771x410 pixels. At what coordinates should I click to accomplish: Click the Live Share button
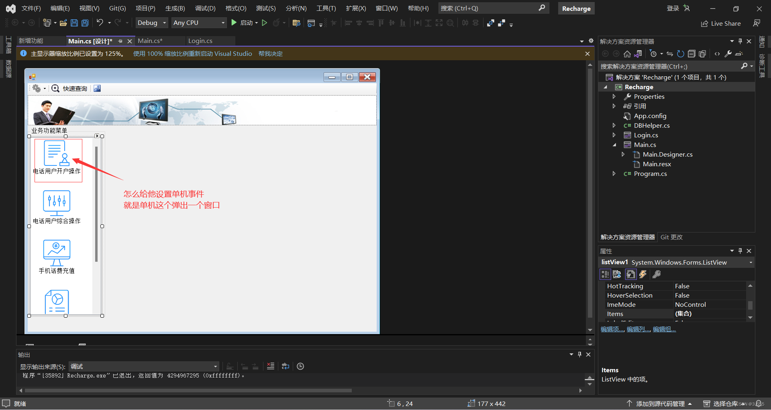721,23
